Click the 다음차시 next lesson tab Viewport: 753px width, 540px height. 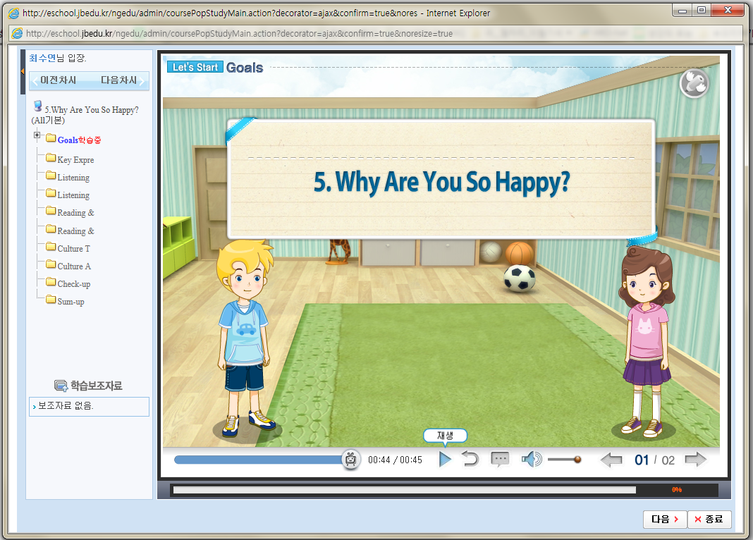[x=118, y=80]
